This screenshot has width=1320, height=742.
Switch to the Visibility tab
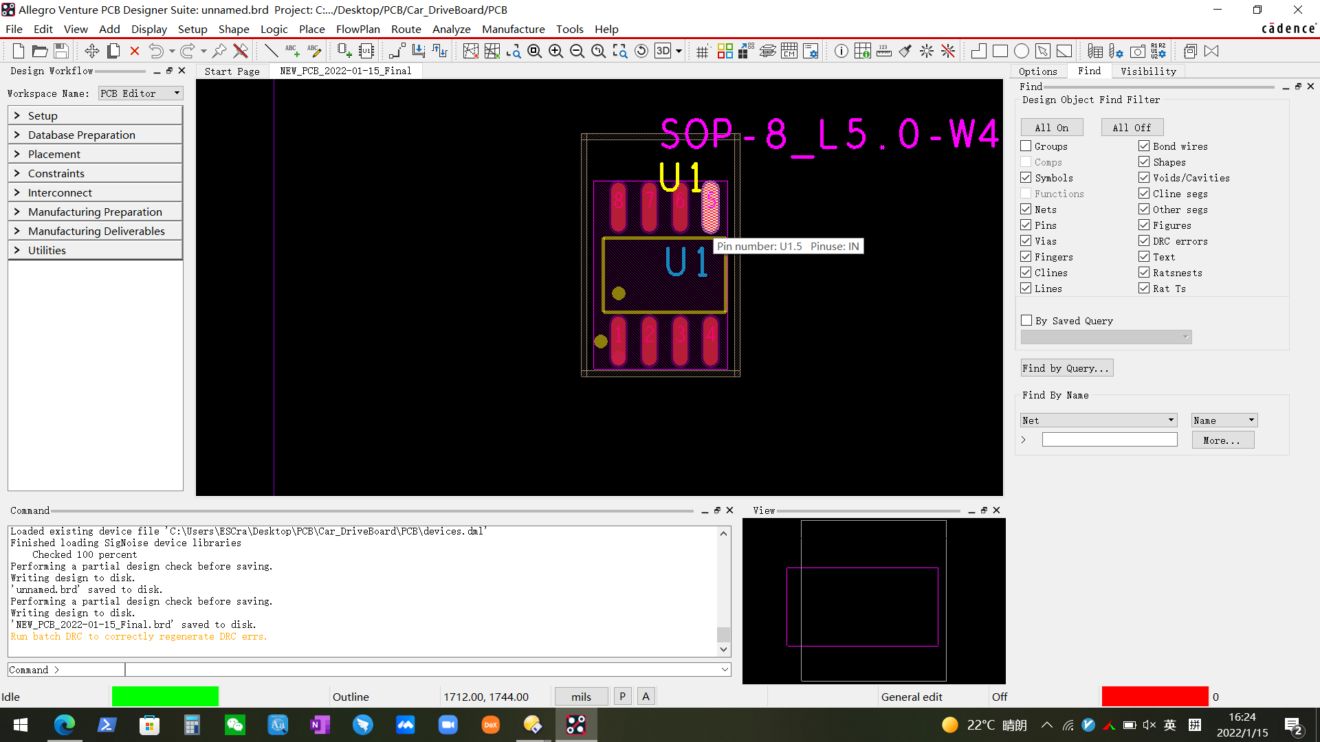(1147, 71)
